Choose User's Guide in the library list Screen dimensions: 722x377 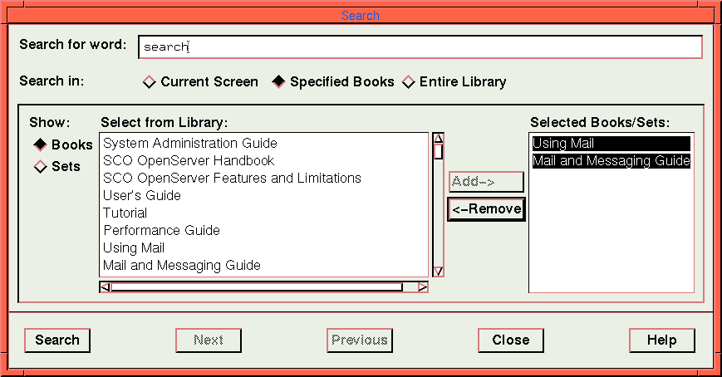[142, 195]
